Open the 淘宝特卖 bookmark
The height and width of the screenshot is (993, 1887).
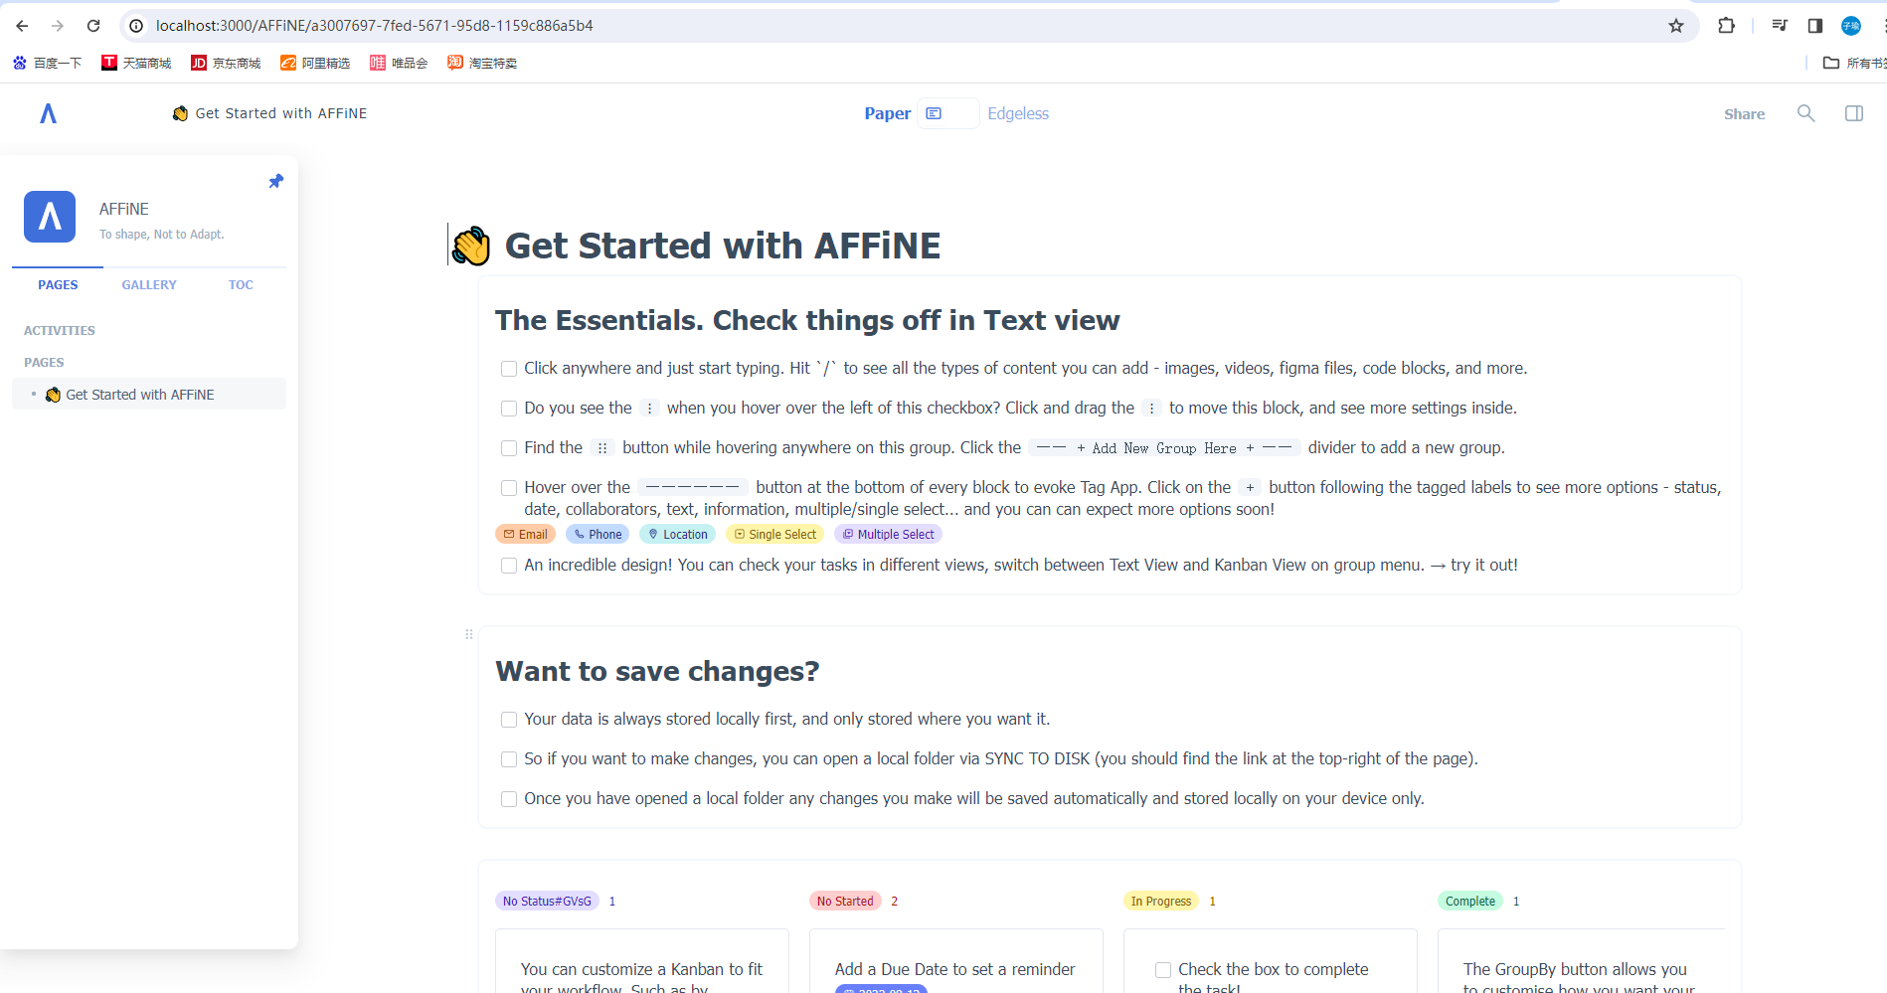point(482,63)
